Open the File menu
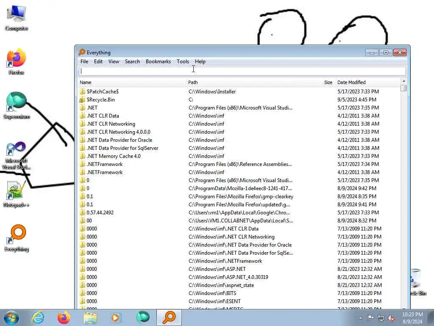Viewport: 434px width, 326px height. click(84, 62)
